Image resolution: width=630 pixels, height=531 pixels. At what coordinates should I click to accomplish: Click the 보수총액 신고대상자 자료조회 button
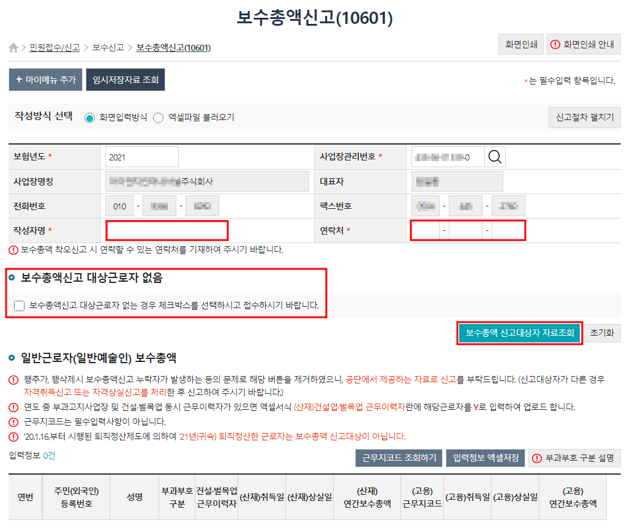[x=519, y=334]
